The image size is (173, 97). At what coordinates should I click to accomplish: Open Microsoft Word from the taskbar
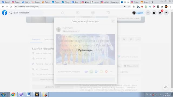[29, 95]
